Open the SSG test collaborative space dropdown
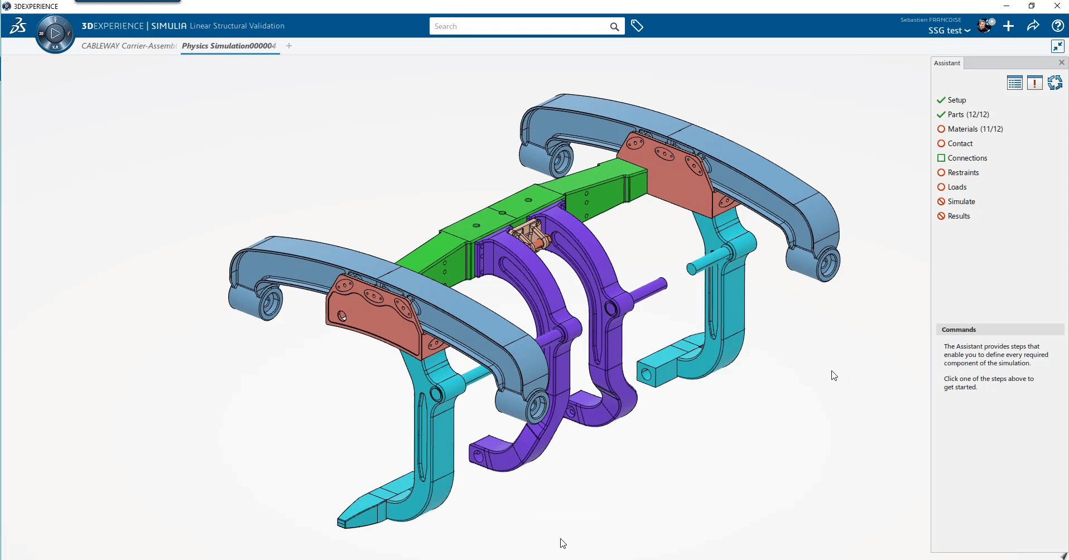 coord(949,31)
